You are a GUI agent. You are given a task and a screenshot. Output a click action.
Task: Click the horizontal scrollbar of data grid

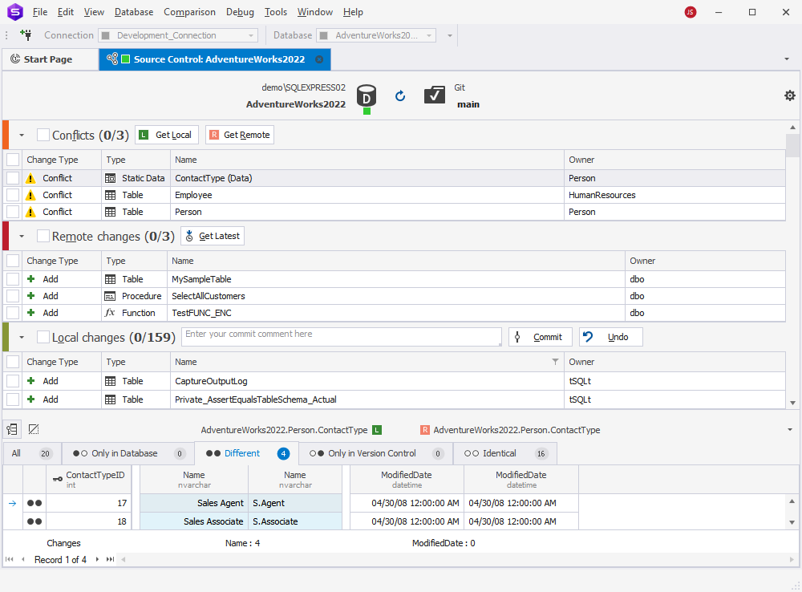coord(457,559)
